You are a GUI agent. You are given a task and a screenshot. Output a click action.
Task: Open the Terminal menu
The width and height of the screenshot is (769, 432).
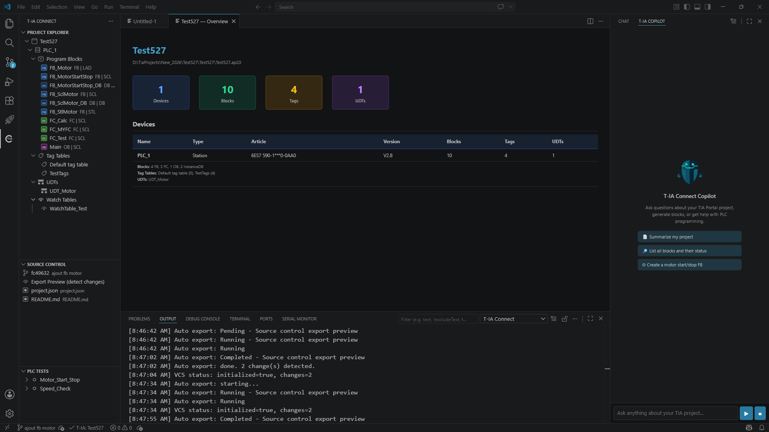(129, 7)
